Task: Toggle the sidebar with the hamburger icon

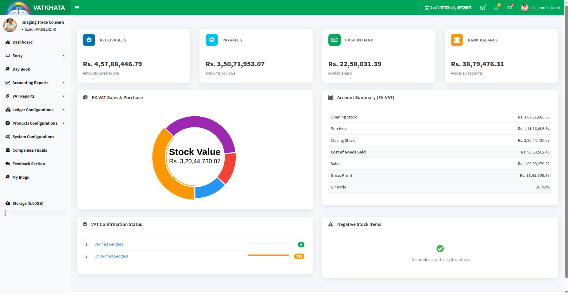Action: (77, 8)
